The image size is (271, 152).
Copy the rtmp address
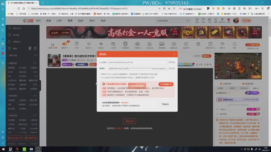point(172,62)
